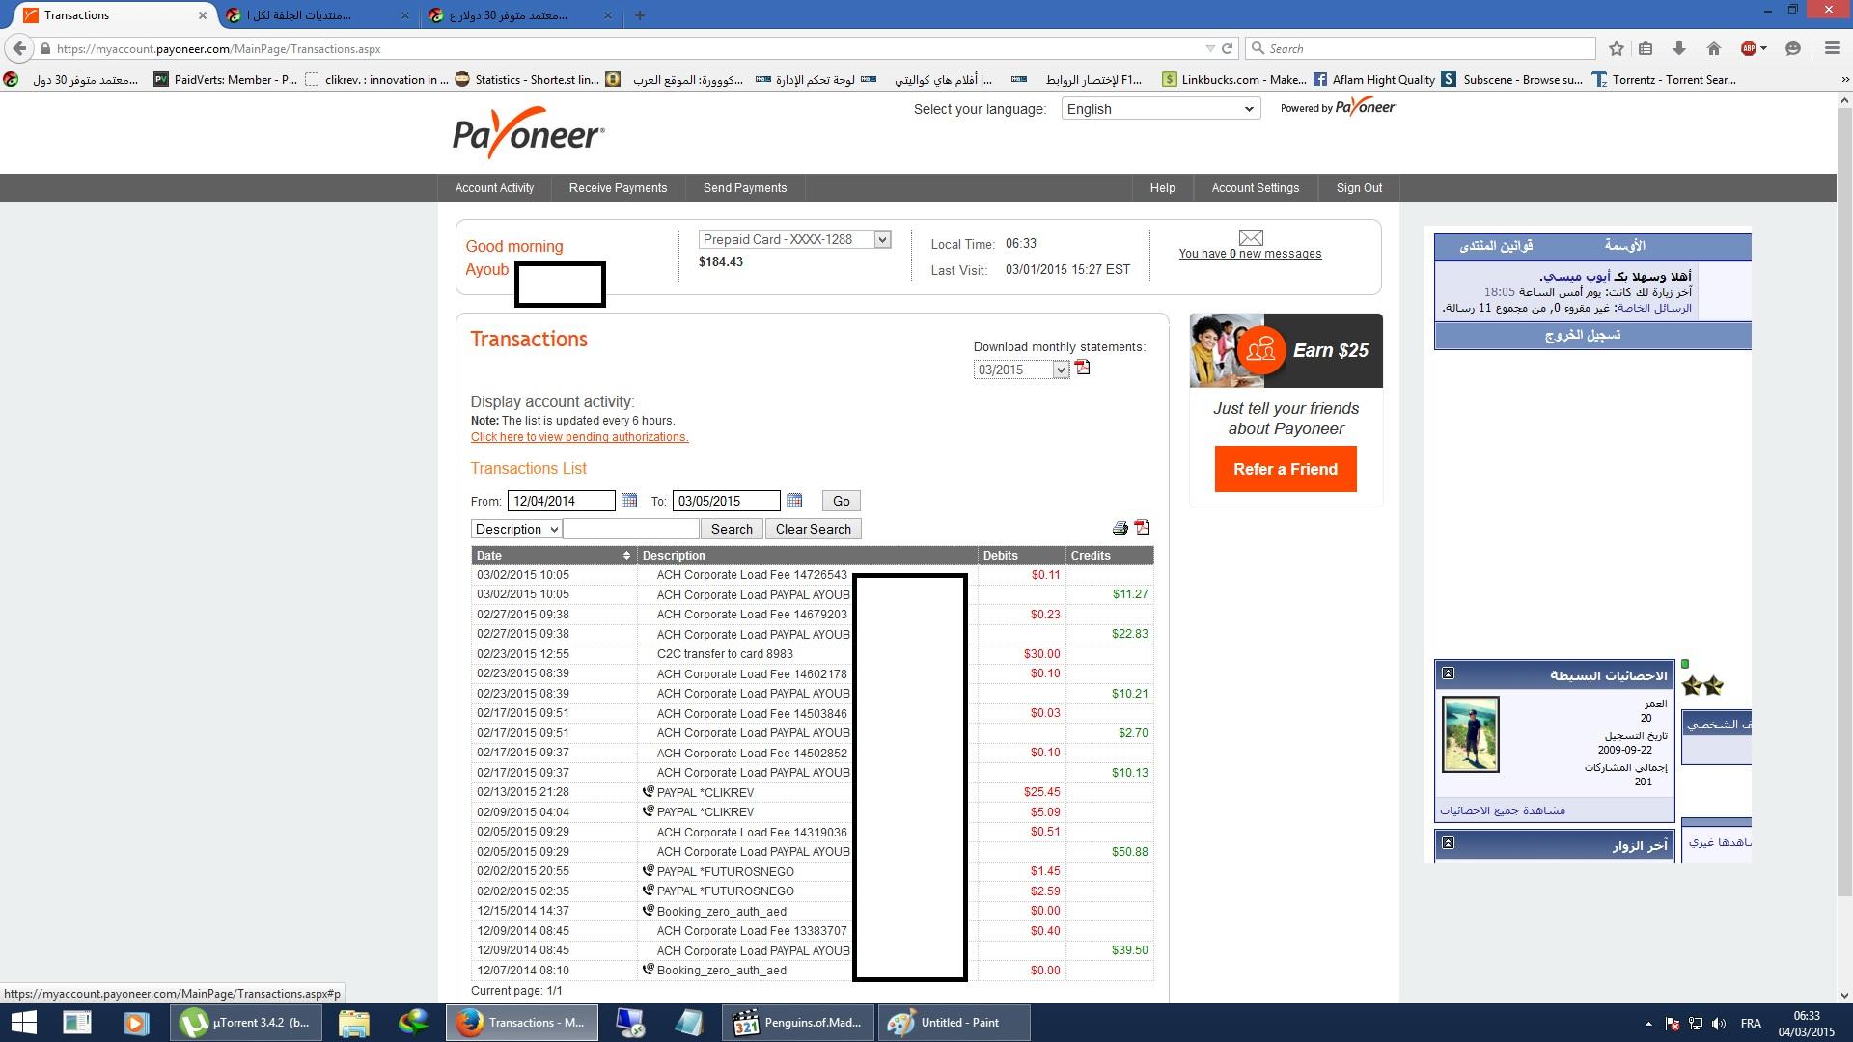Collapse the Arabic statistics panel

pos(1448,673)
